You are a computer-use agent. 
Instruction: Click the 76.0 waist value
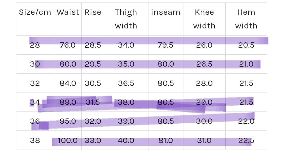[x=68, y=45]
